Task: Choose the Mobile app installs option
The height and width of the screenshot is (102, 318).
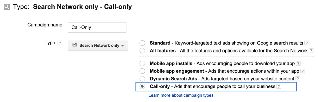Action: (x=142, y=64)
